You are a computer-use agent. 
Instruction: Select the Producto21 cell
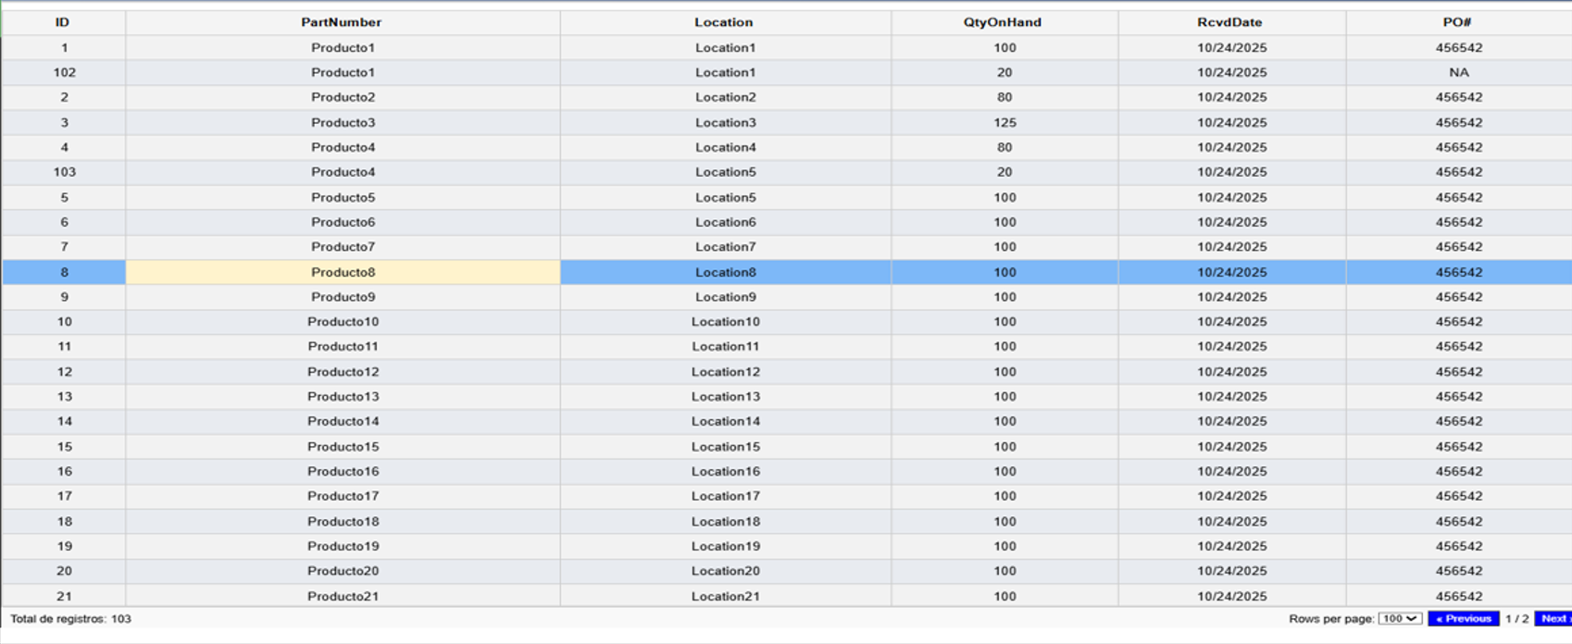click(343, 596)
